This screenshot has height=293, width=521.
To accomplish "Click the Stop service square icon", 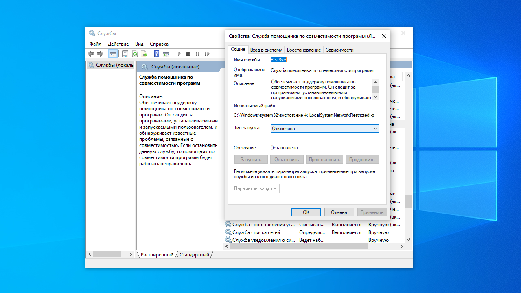I will coord(188,54).
